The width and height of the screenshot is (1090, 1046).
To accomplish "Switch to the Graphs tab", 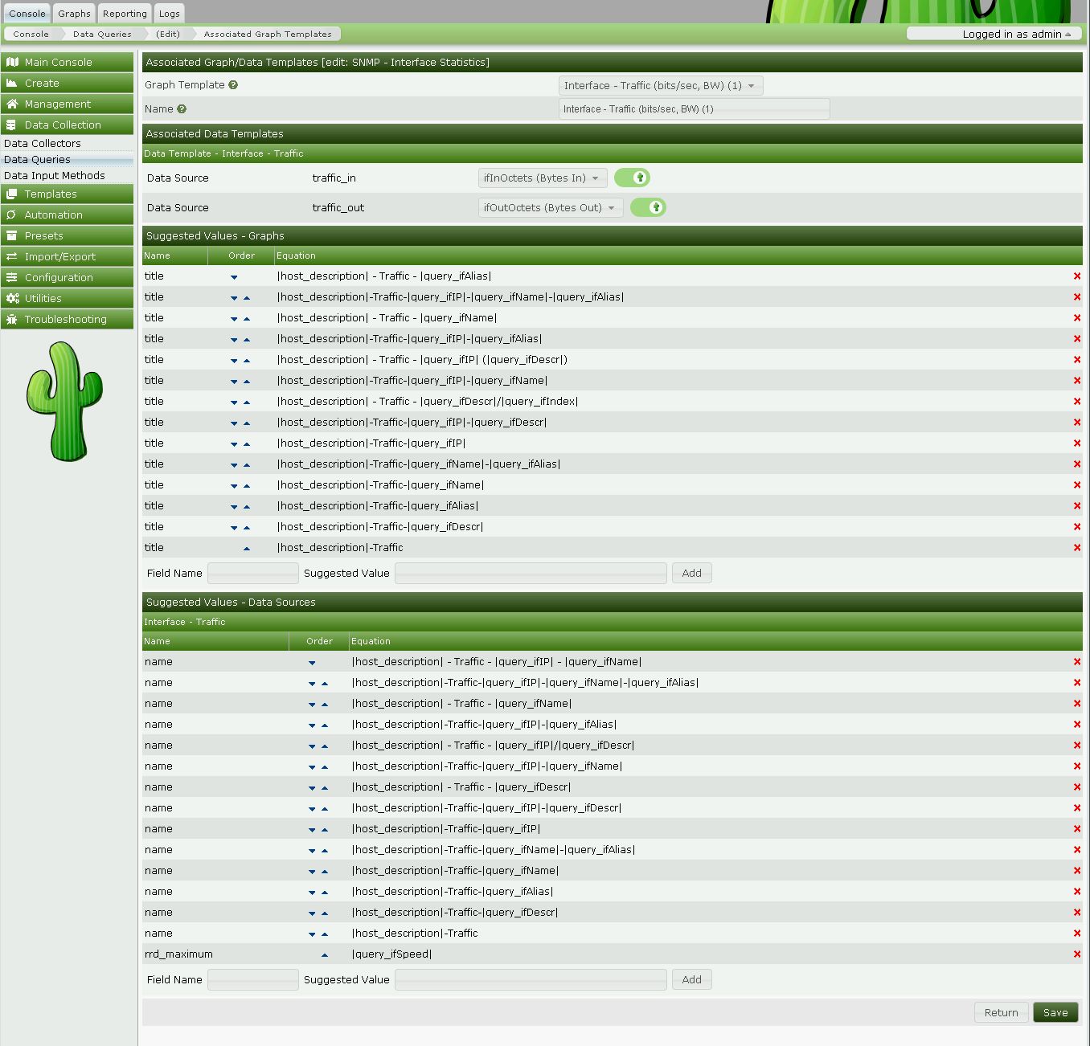I will coord(74,13).
